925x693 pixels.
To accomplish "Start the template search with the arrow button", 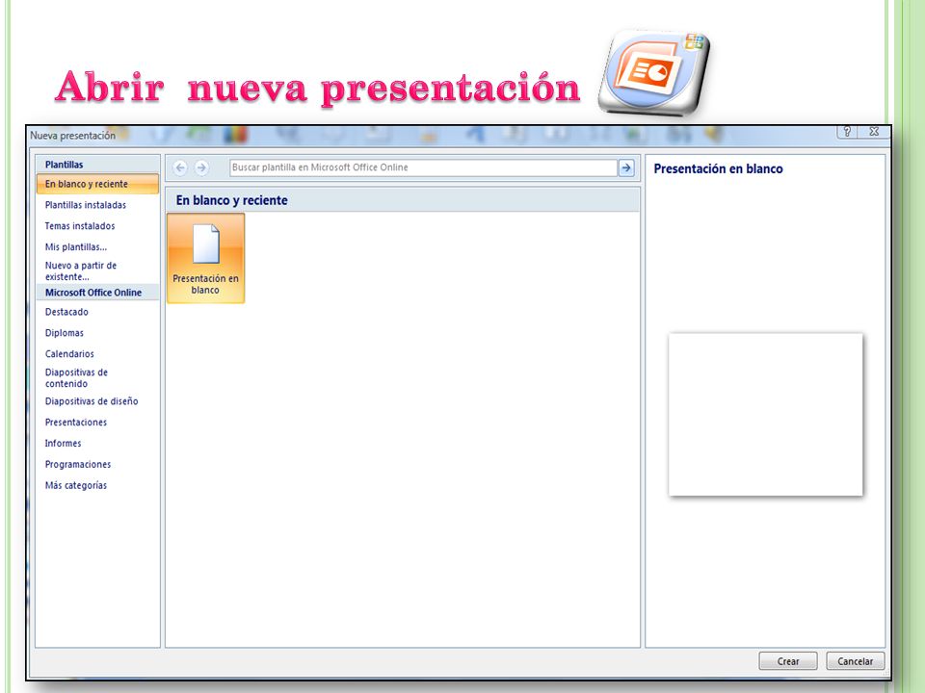I will tap(626, 167).
